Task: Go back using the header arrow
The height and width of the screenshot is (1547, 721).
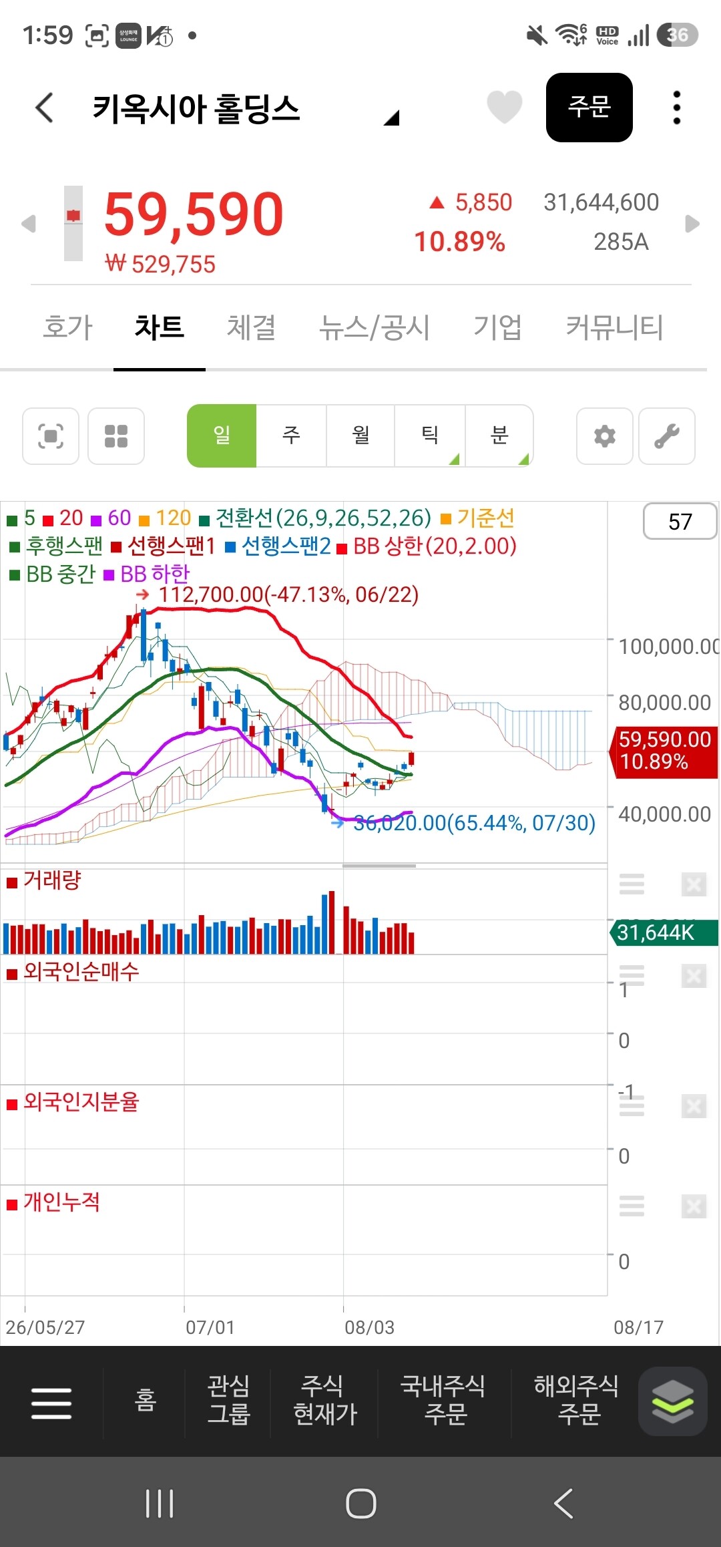Action: click(44, 108)
